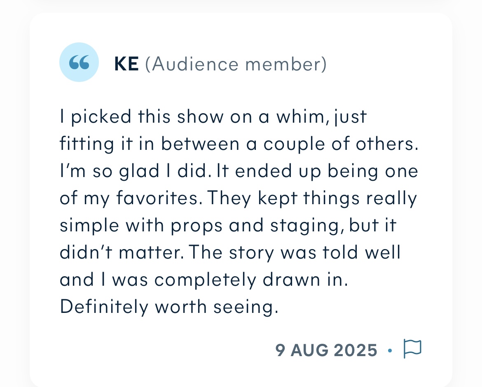The image size is (482, 387).
Task: Click the word "staging" in the review
Action: (306, 226)
